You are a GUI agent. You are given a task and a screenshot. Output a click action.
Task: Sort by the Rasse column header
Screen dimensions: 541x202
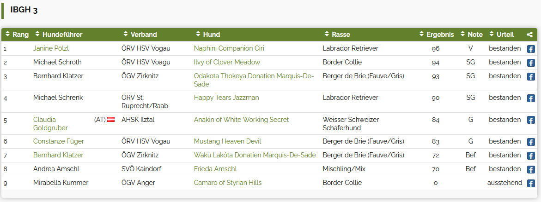(x=337, y=35)
